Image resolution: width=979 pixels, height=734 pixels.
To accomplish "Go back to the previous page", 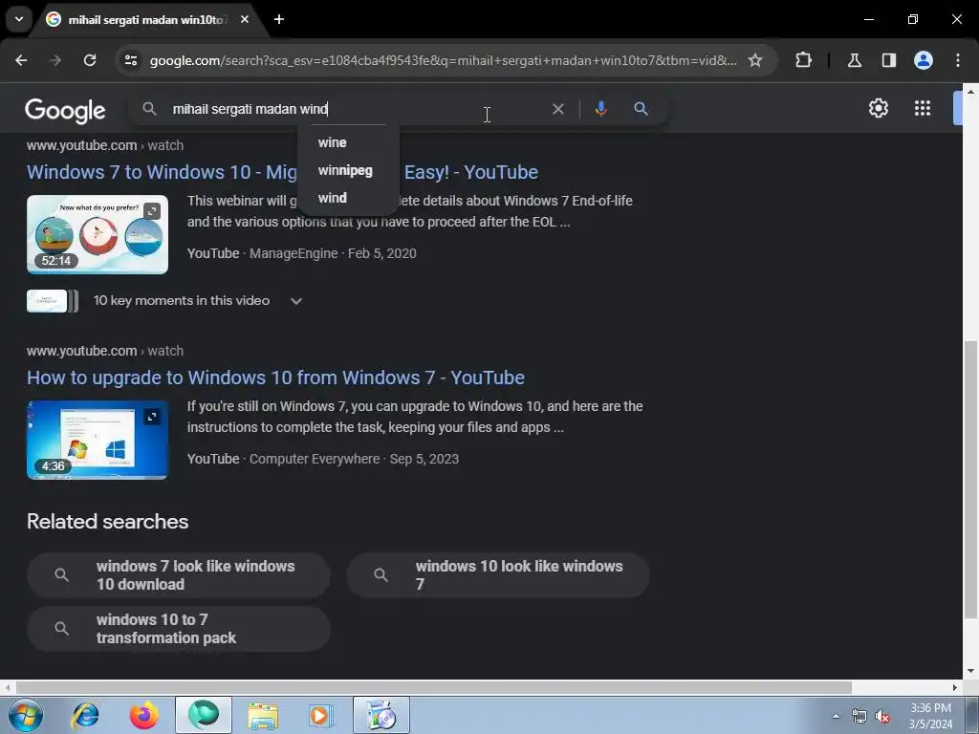I will (x=21, y=60).
